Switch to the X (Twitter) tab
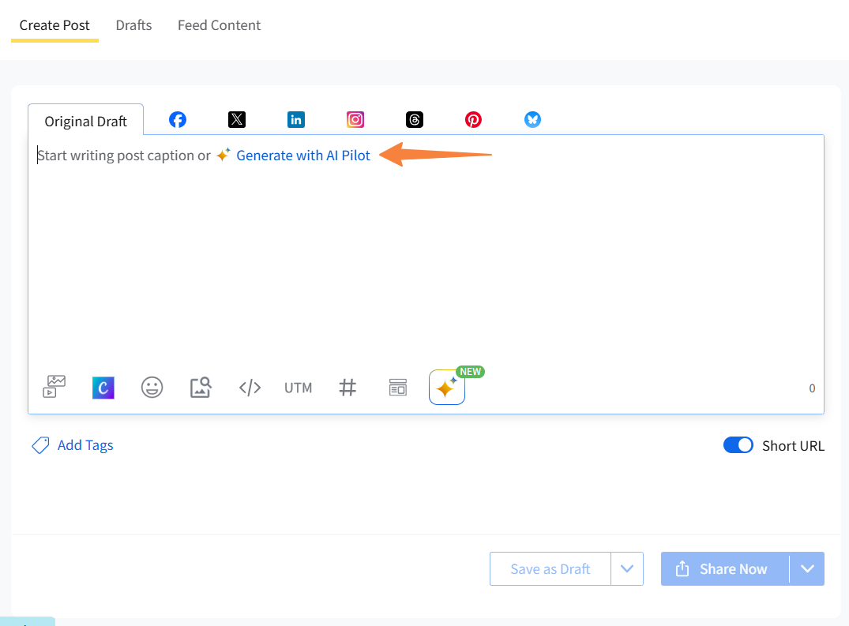849x626 pixels. click(237, 119)
